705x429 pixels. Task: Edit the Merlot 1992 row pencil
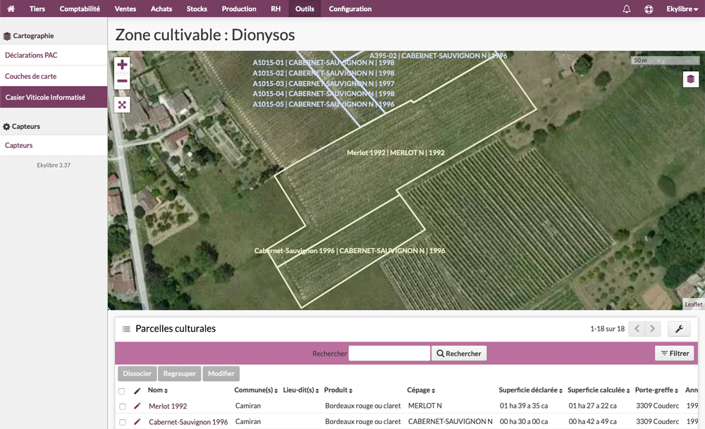coord(137,406)
